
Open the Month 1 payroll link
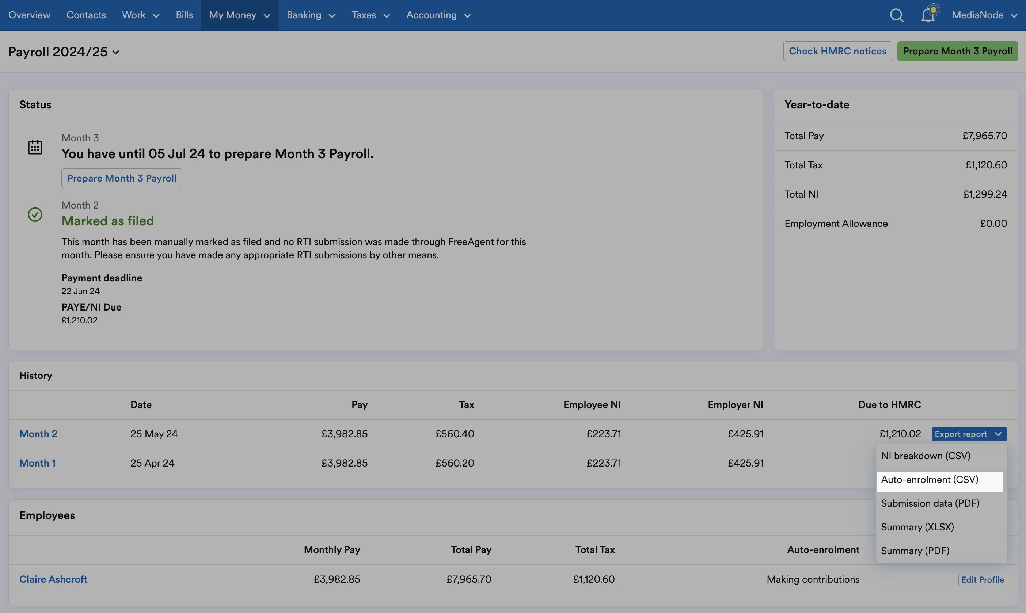(38, 463)
